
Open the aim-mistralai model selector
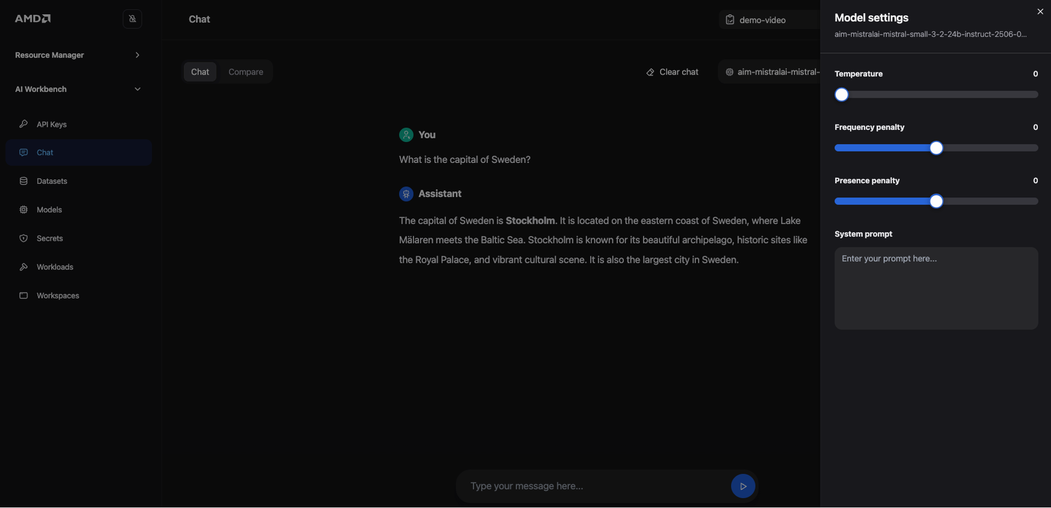[772, 72]
